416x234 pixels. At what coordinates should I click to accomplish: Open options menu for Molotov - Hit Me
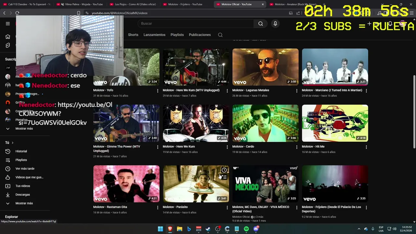[x=366, y=147]
